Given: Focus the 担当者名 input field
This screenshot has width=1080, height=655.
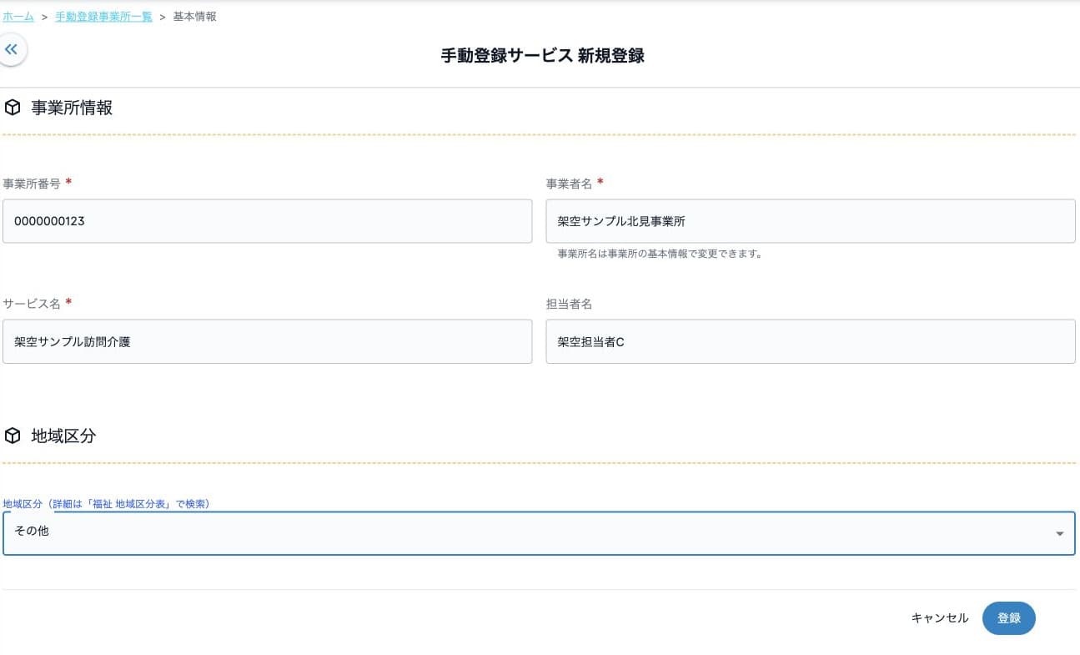Looking at the screenshot, I should pos(811,341).
